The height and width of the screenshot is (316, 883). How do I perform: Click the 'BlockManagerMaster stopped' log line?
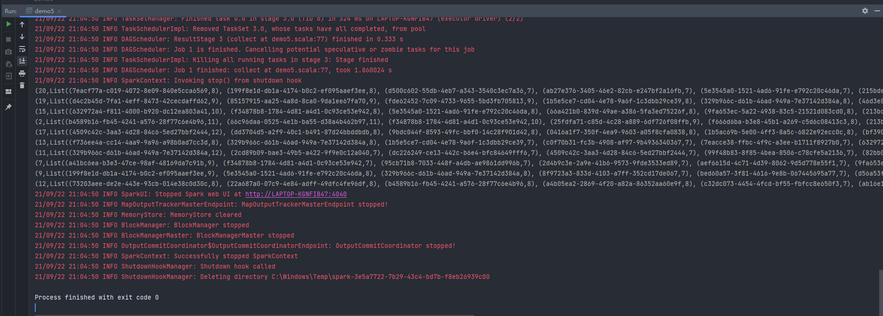tap(164, 235)
